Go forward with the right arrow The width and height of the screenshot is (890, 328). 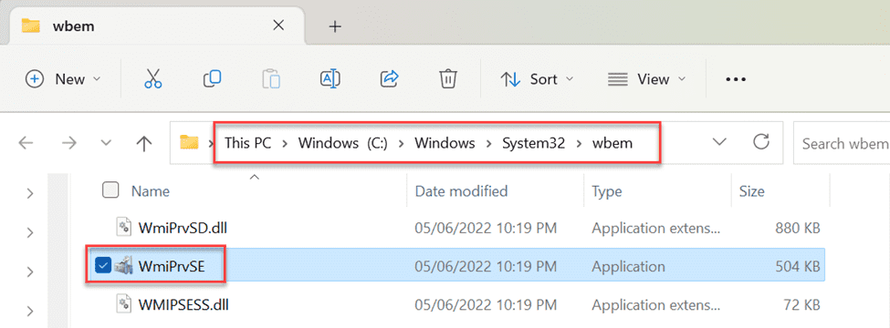[68, 143]
